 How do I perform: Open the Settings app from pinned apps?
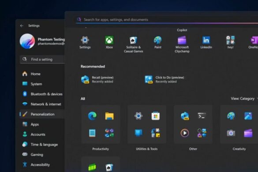[x=85, y=43]
